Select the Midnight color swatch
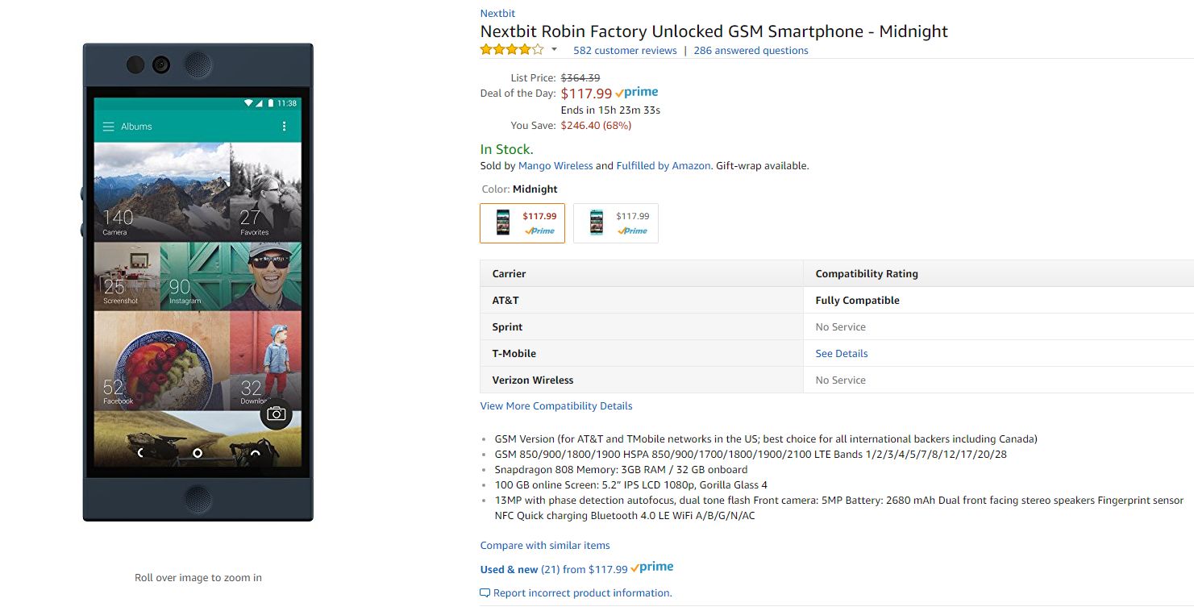Image resolution: width=1194 pixels, height=611 pixels. 522,223
